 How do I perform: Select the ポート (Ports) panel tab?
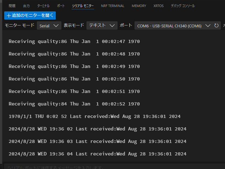click(x=61, y=6)
